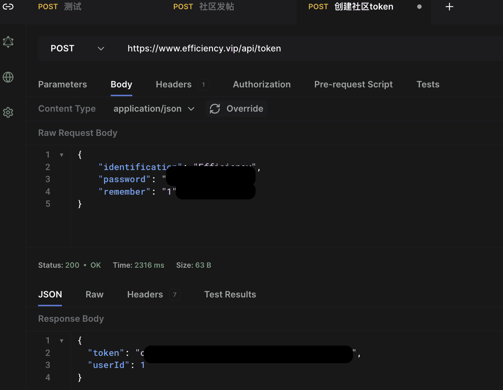Collapse response body JSON fold arrow
The width and height of the screenshot is (503, 390).
(62, 341)
